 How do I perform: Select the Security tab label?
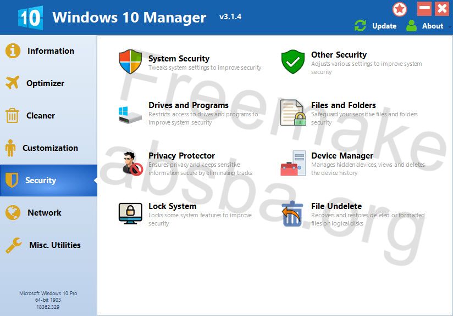pyautogui.click(x=41, y=180)
